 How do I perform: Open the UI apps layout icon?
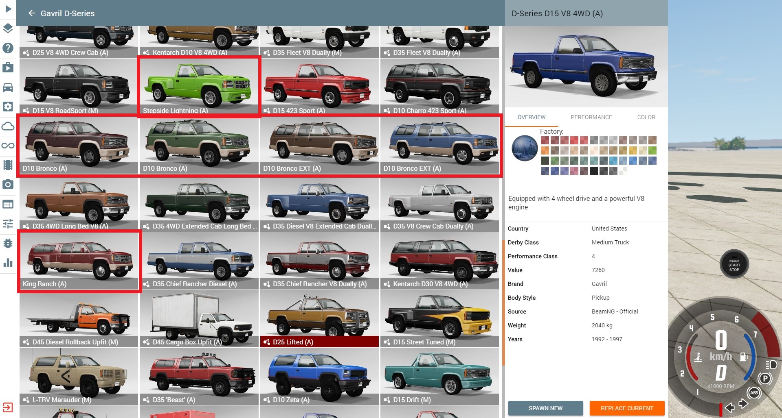pos(8,204)
